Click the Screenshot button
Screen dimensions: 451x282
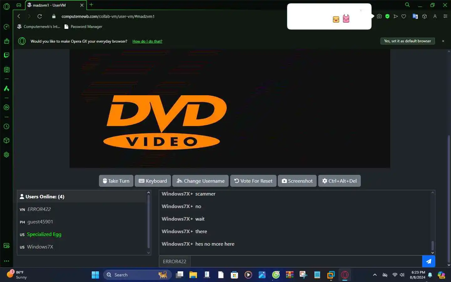click(297, 181)
